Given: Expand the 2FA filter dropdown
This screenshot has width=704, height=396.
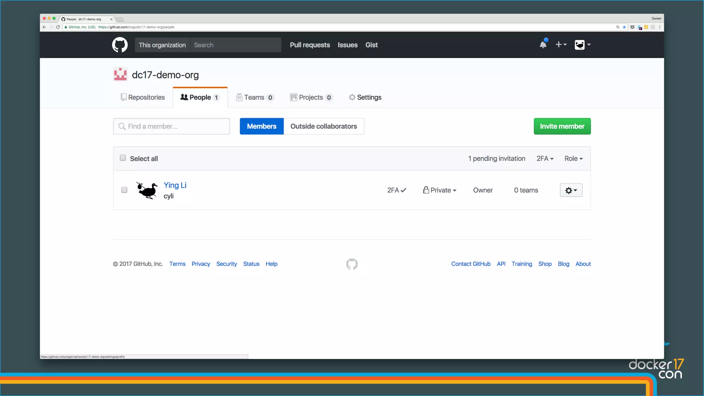Looking at the screenshot, I should coord(545,158).
